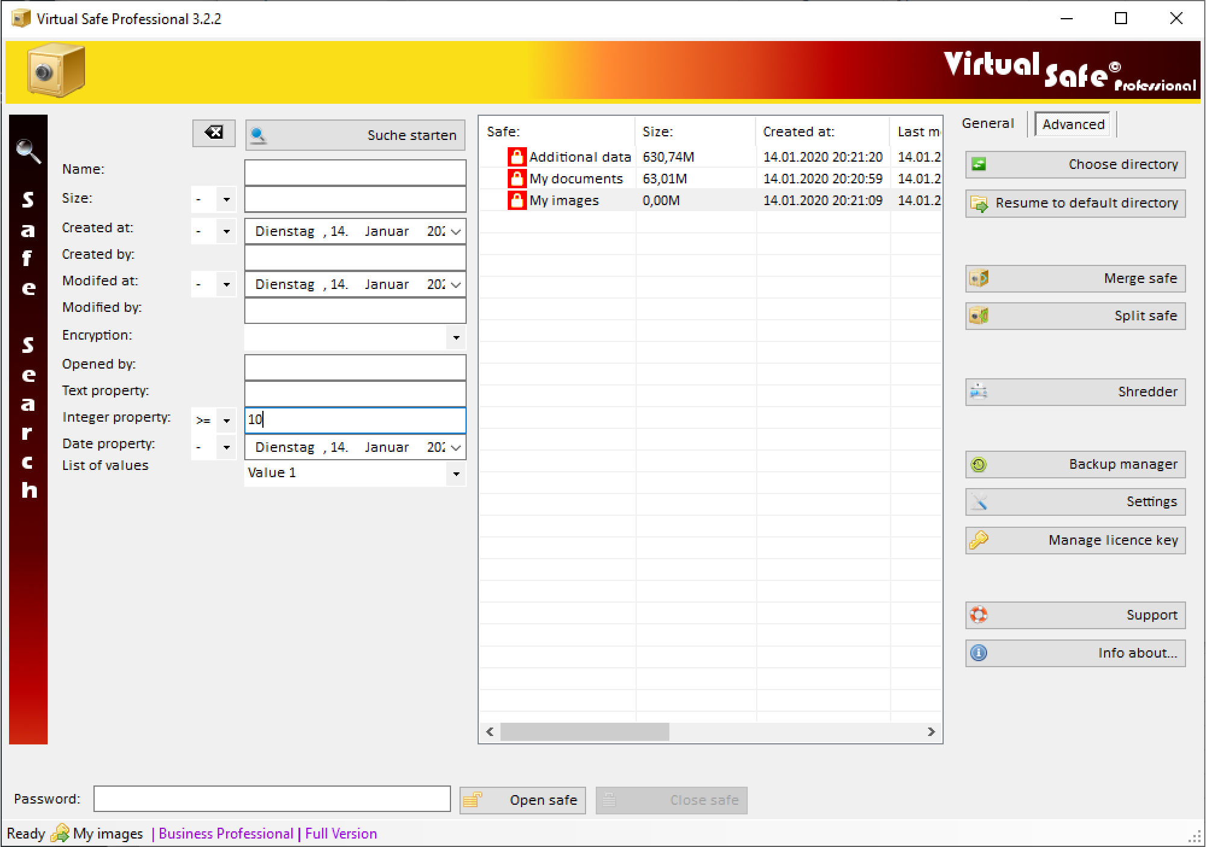Click the Manage licence key button

pos(1075,541)
